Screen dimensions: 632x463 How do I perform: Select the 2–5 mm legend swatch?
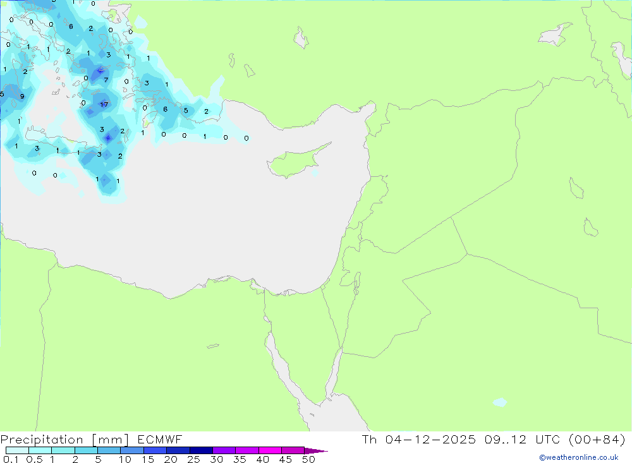click(x=86, y=450)
